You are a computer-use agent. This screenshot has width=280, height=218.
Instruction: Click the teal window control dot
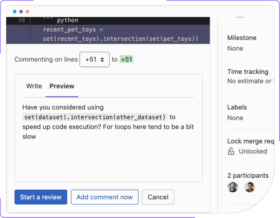click(15, 12)
